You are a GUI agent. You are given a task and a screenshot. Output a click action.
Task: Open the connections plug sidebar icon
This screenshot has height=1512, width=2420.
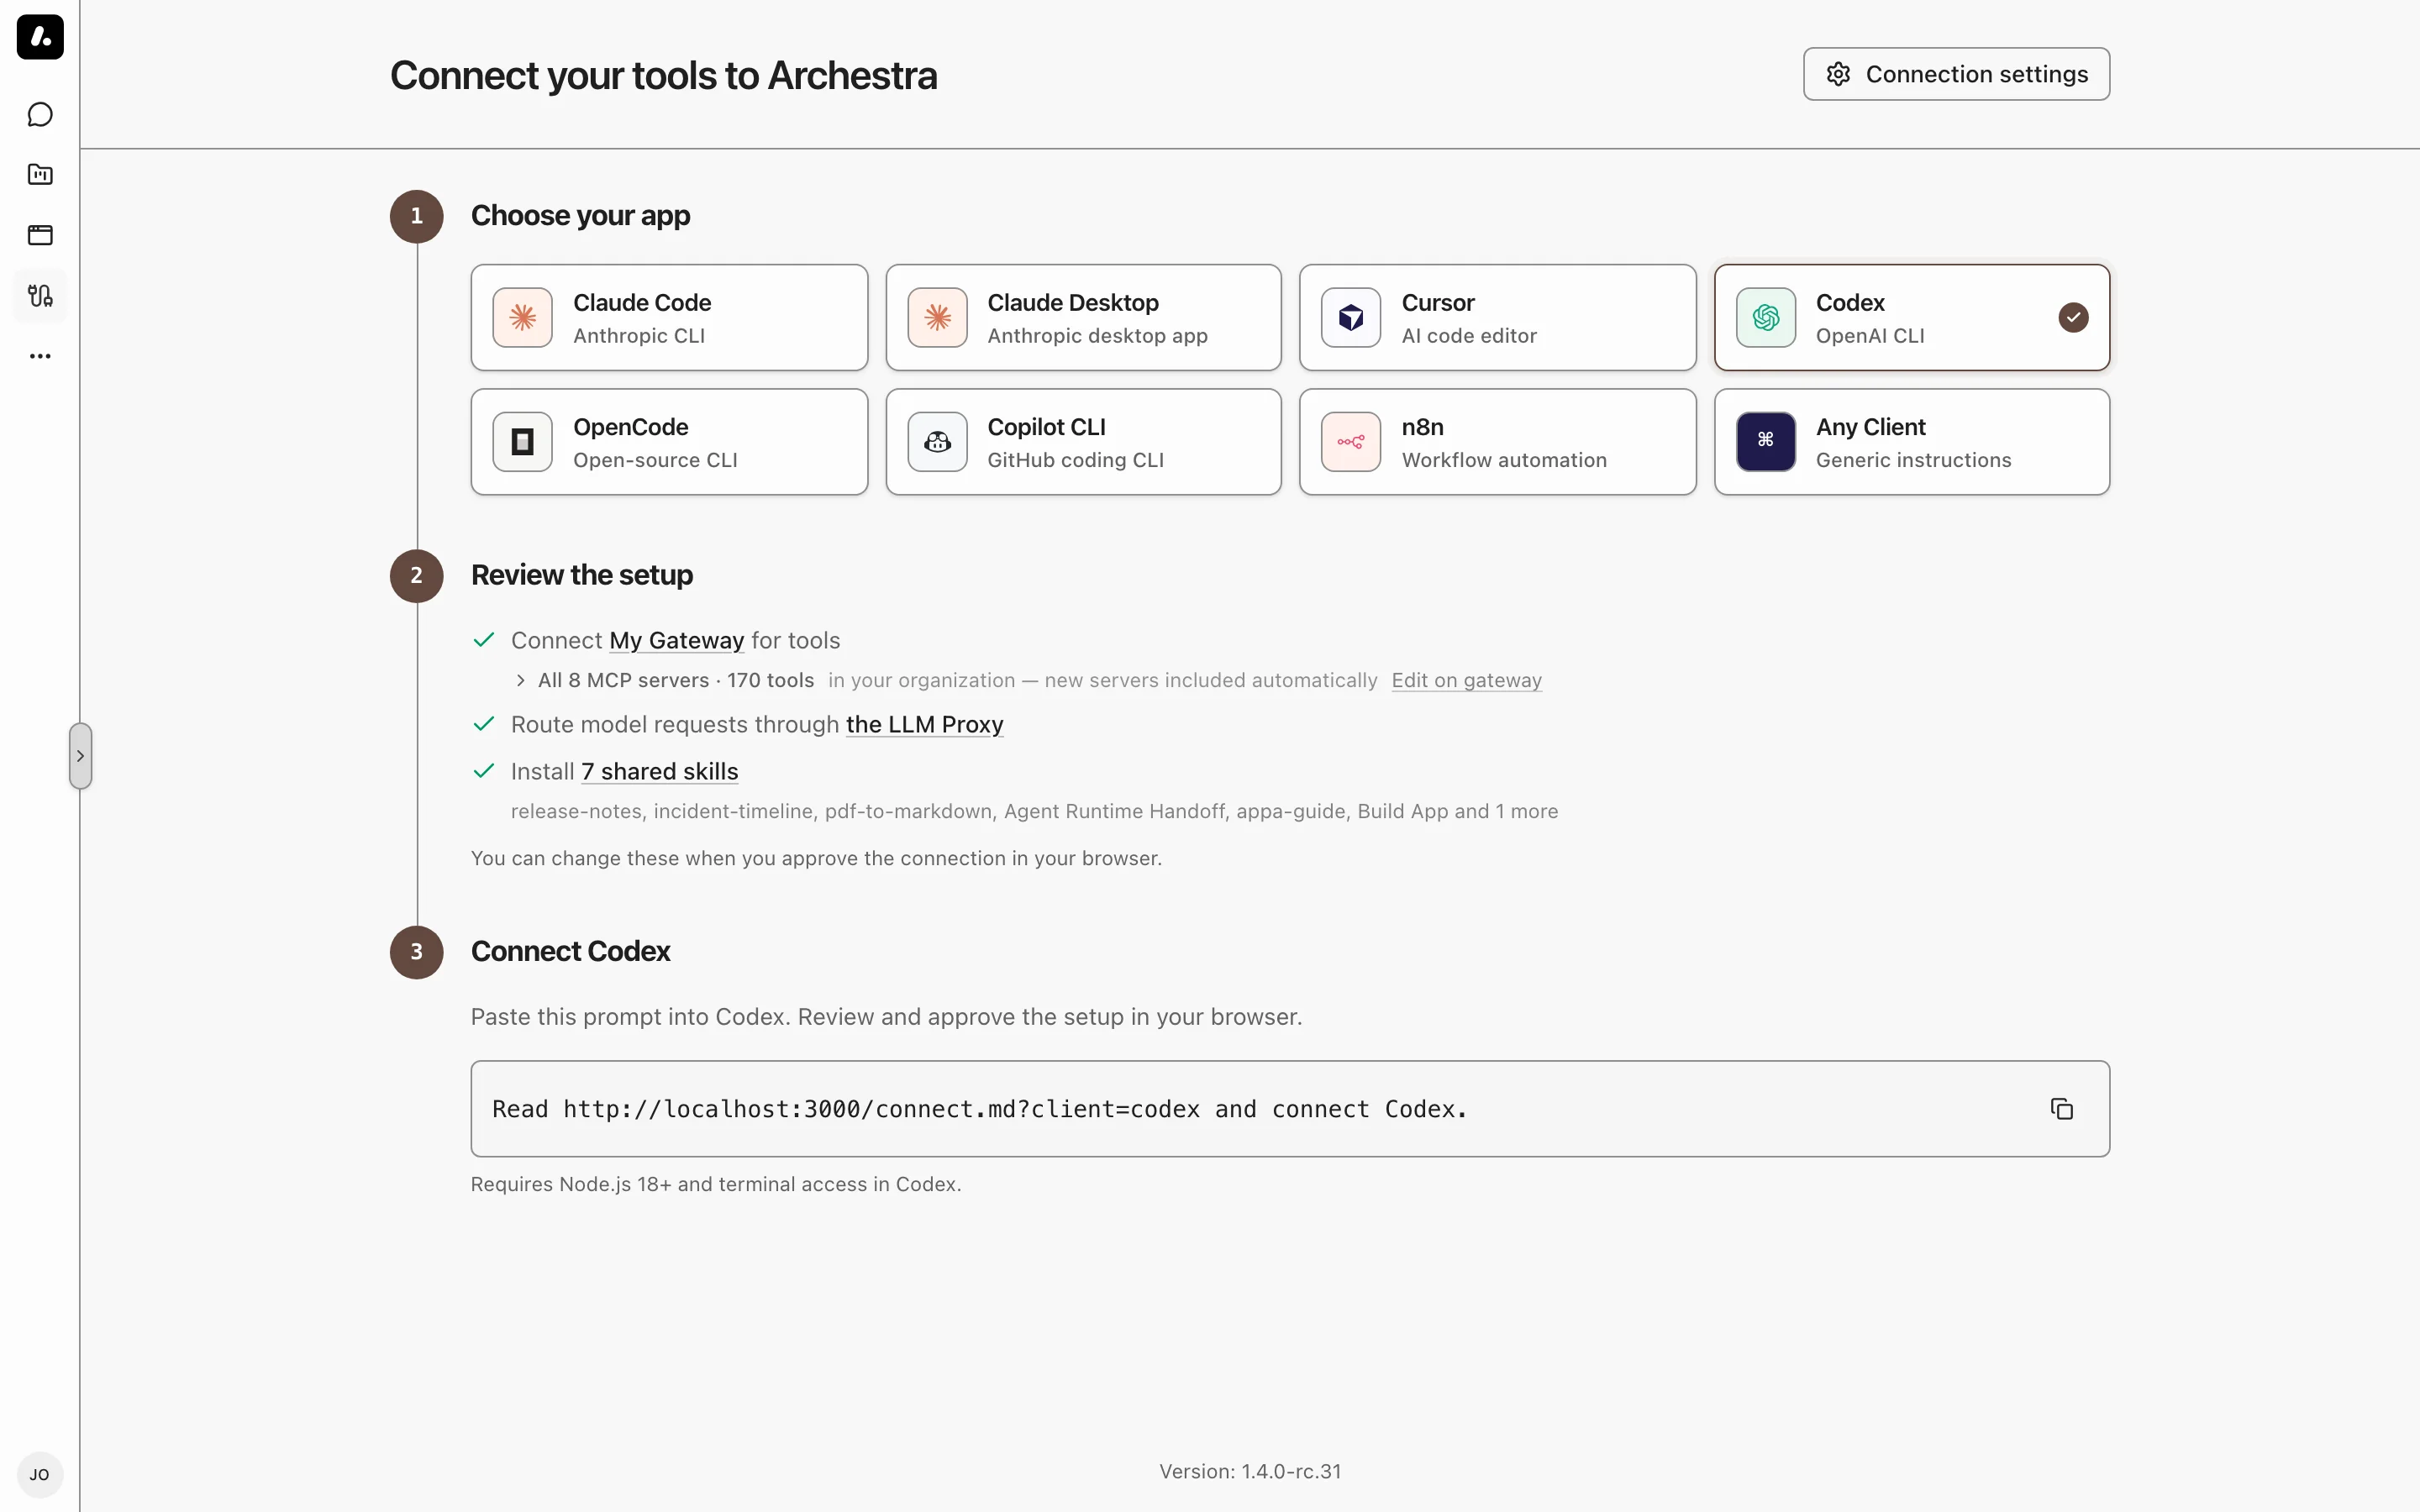[x=40, y=295]
